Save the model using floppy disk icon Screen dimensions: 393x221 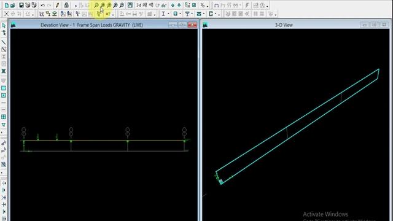coord(21,5)
